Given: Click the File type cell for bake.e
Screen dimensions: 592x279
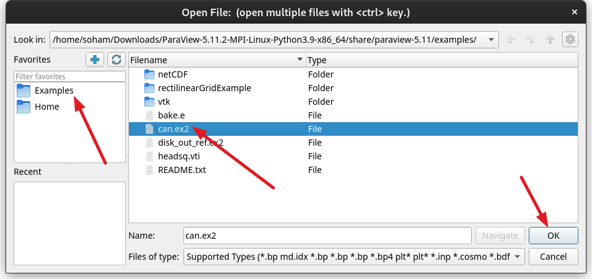Looking at the screenshot, I should tap(315, 115).
